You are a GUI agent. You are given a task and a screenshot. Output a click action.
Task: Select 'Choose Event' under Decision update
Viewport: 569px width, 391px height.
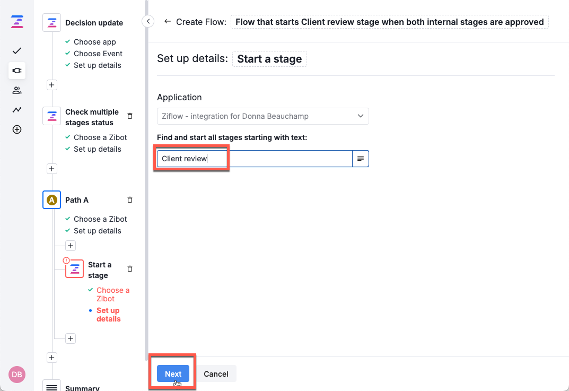[98, 54]
